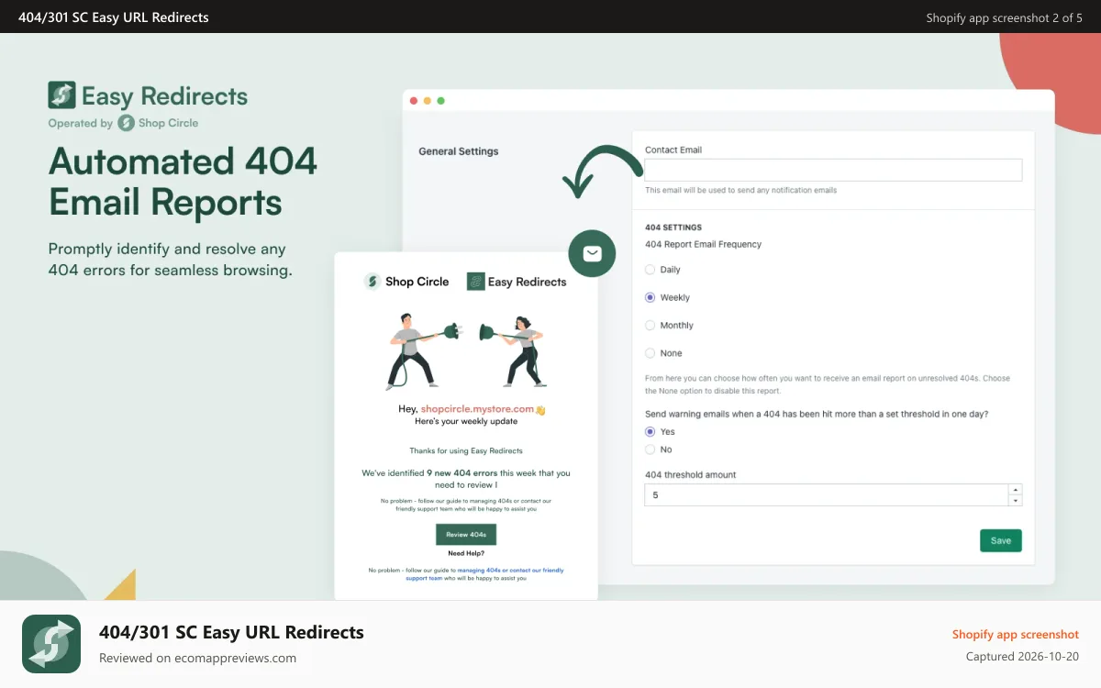
Task: Click the 'Captured 2026-10-20' text
Action: pos(1023,657)
